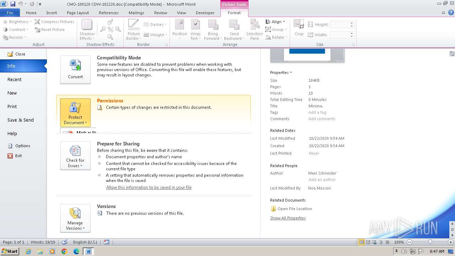Image resolution: width=455 pixels, height=256 pixels.
Task: Open Chrome from the taskbar
Action: point(64,251)
